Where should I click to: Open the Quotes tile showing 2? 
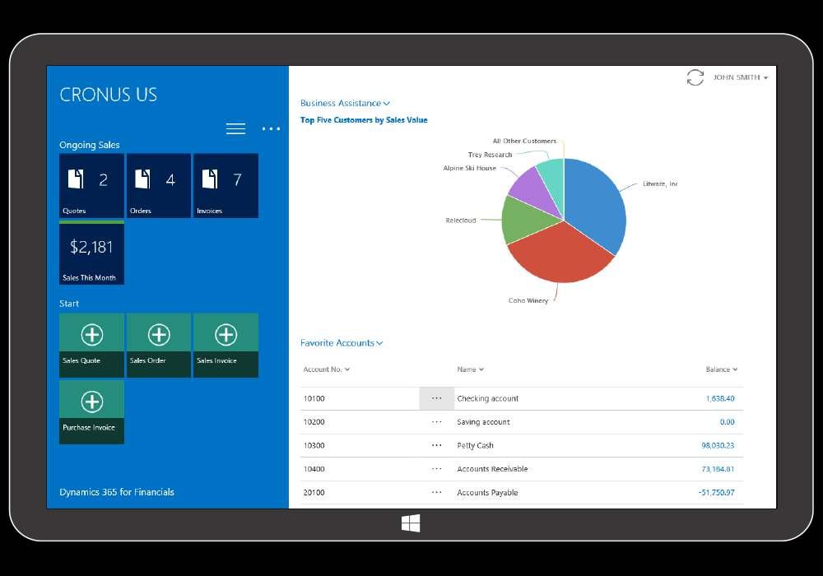tap(92, 186)
